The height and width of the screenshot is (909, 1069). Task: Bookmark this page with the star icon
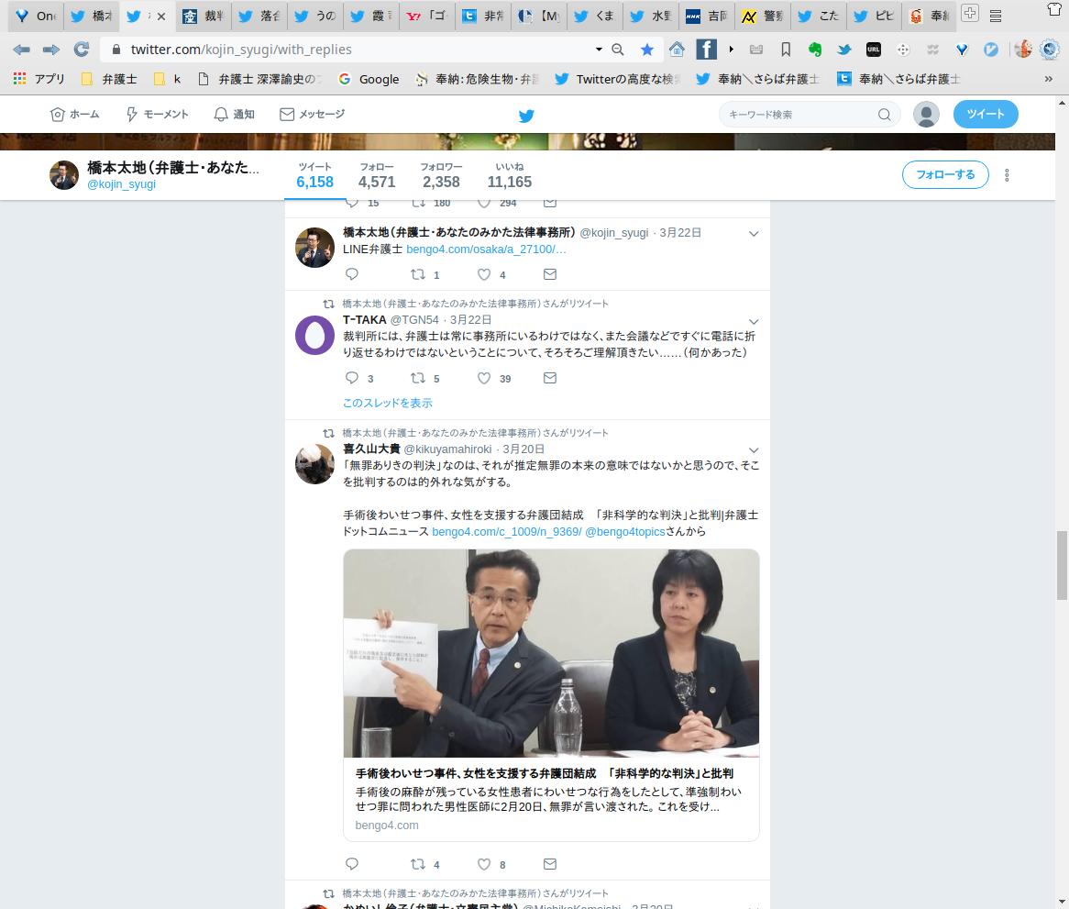tap(647, 50)
